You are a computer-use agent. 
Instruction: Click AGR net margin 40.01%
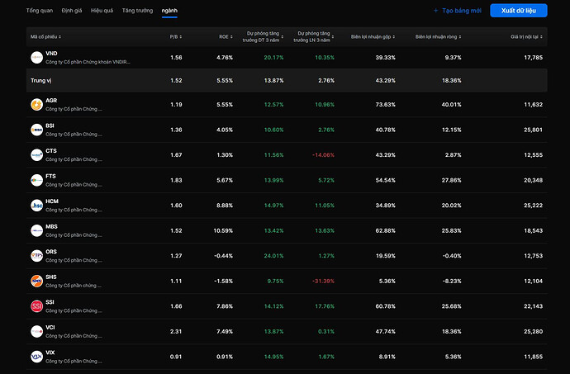452,105
